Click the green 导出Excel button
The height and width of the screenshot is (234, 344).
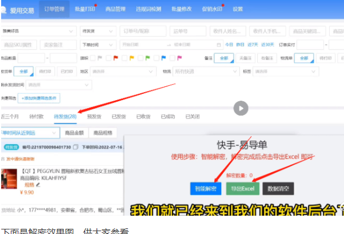click(x=243, y=189)
